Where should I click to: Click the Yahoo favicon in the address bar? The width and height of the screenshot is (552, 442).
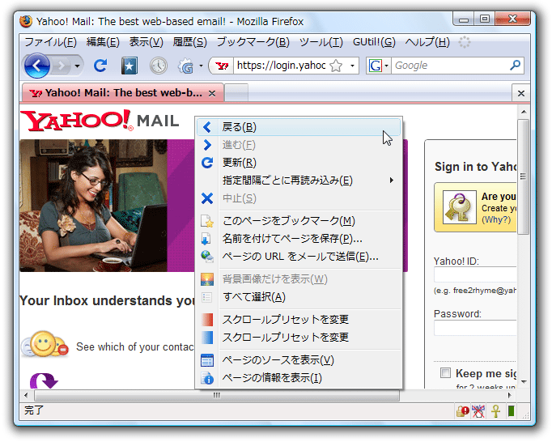tap(222, 66)
